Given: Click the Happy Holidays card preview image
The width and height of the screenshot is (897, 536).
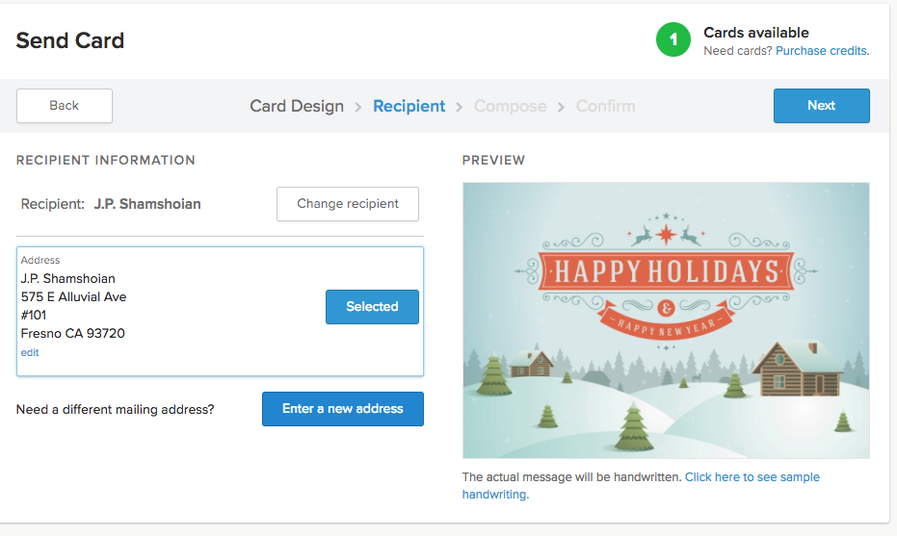Looking at the screenshot, I should 666,320.
